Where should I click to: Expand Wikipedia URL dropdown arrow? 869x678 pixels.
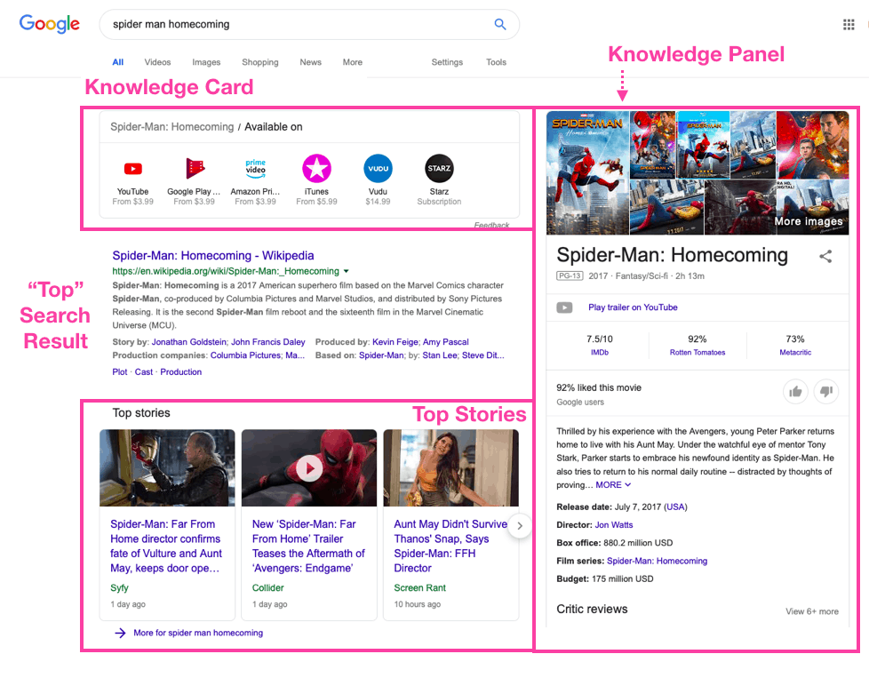point(347,271)
